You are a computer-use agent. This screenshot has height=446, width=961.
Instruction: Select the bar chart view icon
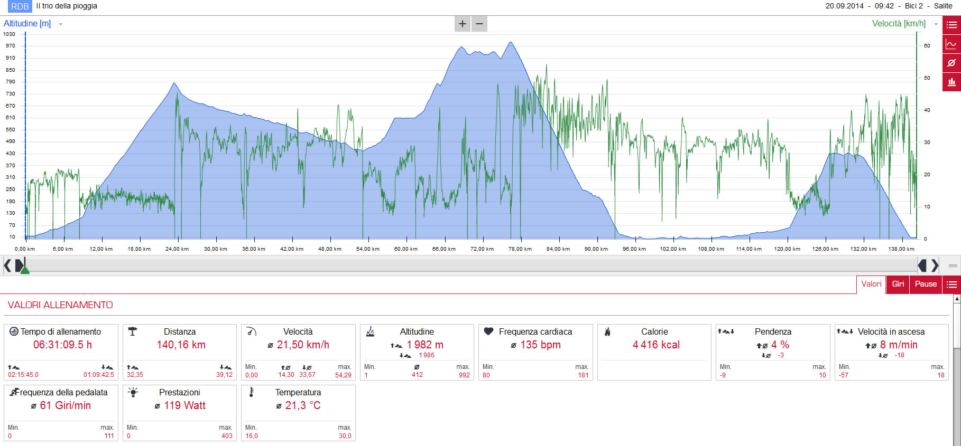point(951,82)
